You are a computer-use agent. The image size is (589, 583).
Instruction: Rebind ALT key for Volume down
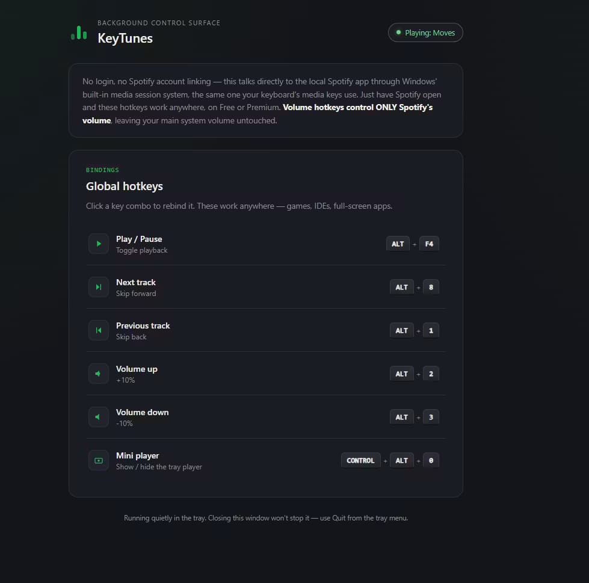point(401,417)
